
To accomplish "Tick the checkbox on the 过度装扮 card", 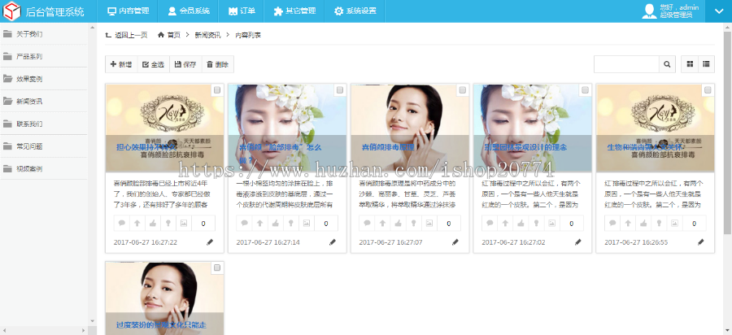I will (x=217, y=268).
